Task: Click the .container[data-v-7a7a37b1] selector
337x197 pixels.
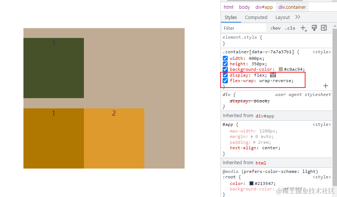Action: pyautogui.click(x=258, y=52)
